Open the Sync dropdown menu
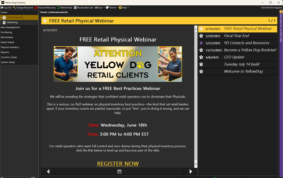283x178 pixels. coord(100,8)
